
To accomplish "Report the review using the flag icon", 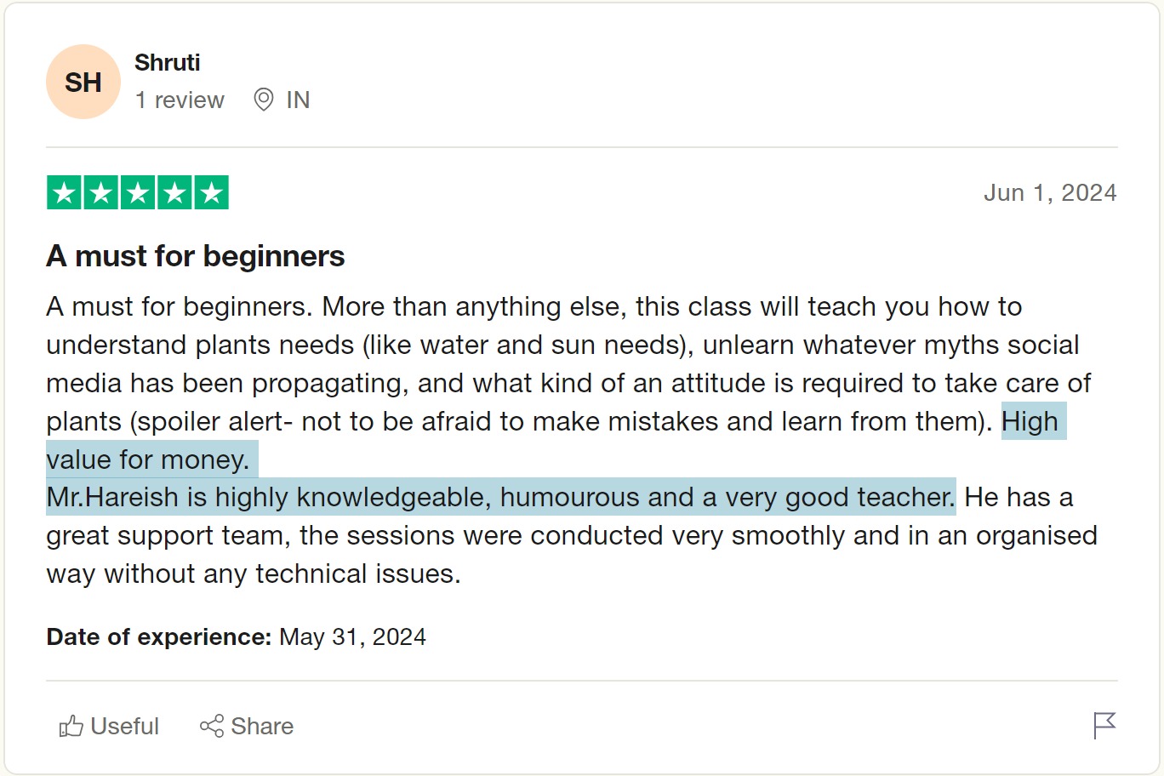I will (1104, 725).
